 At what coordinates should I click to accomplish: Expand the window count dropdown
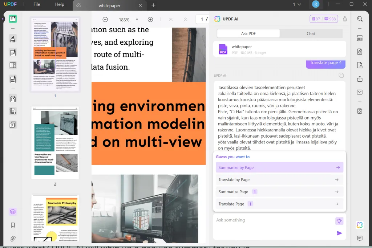pos(297,4)
